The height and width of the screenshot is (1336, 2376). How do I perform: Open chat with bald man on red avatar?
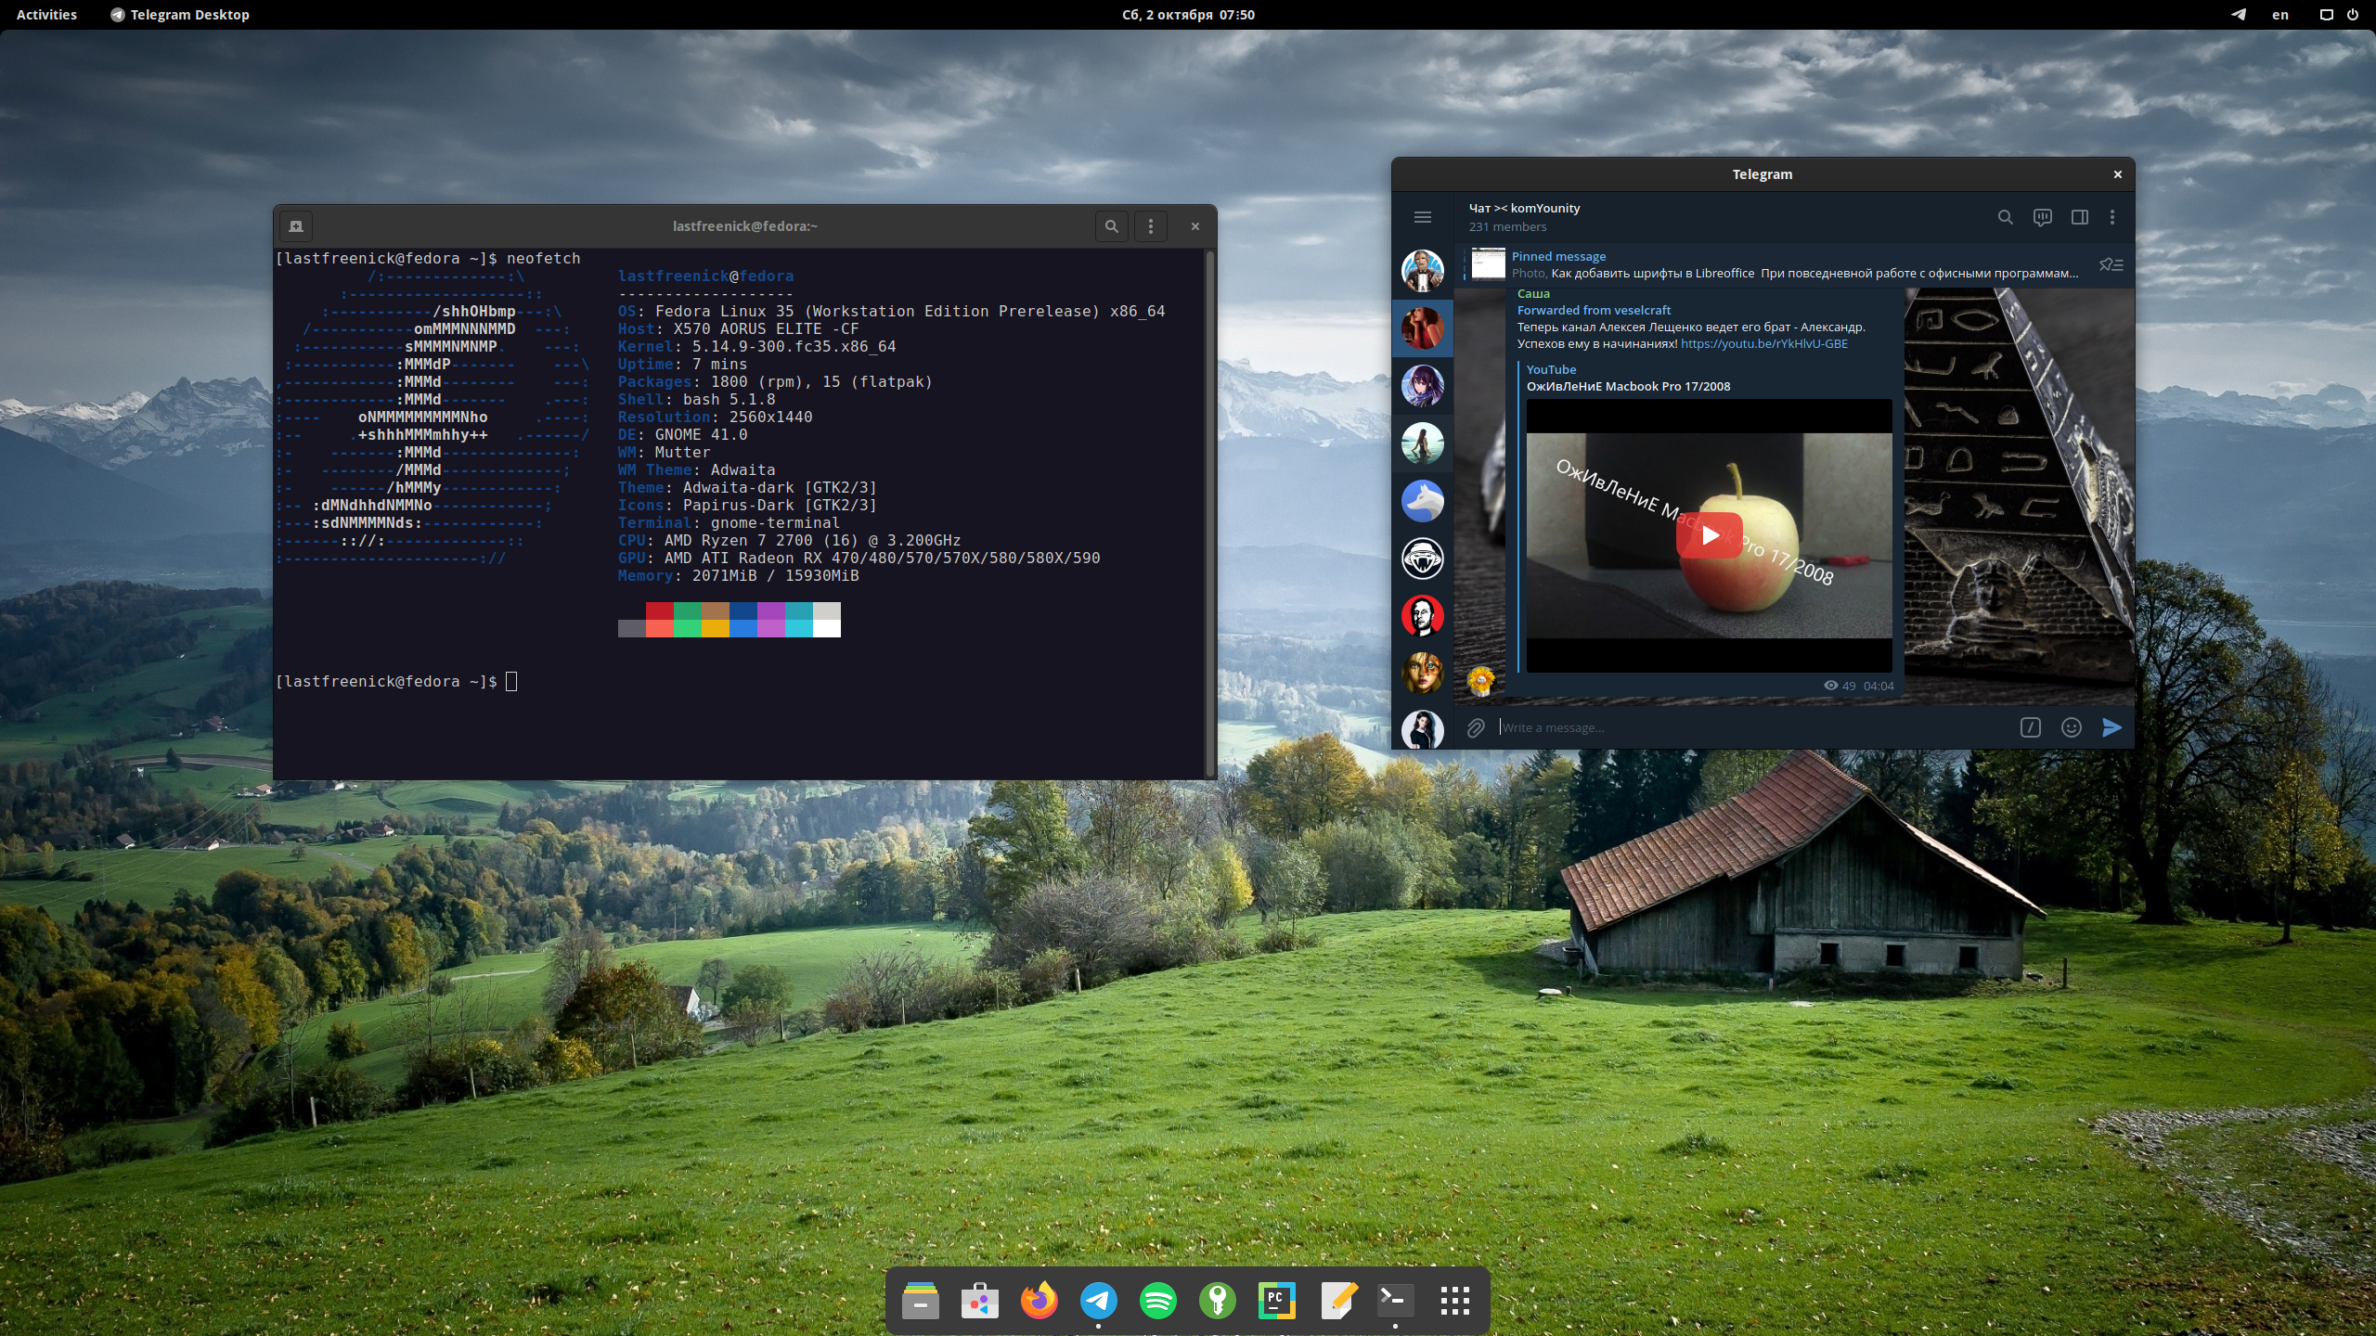pos(1422,616)
